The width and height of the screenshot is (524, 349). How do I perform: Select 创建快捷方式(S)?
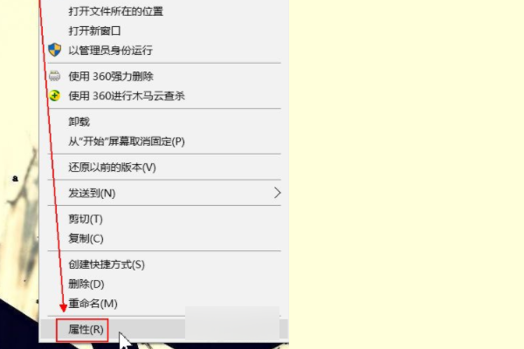[164, 264]
